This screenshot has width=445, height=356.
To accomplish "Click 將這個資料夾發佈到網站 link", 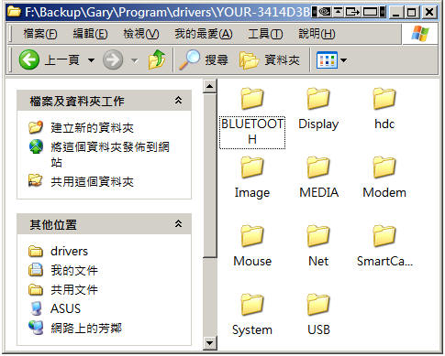I will point(110,155).
